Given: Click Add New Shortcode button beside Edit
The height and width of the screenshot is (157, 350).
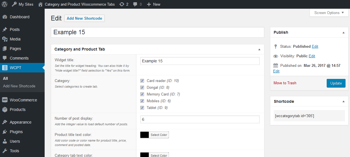Looking at the screenshot, I should point(84,18).
